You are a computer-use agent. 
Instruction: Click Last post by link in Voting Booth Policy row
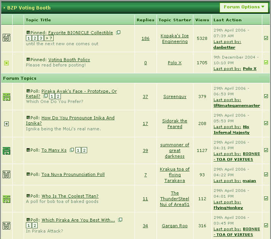click(227, 69)
